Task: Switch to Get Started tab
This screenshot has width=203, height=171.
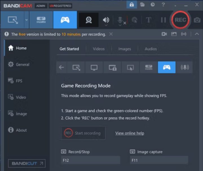Action: [69, 49]
